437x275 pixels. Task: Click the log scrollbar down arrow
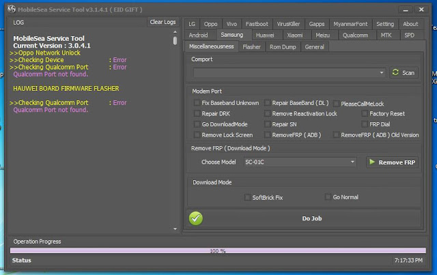(x=175, y=229)
